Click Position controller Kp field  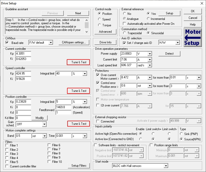tap(23, 102)
